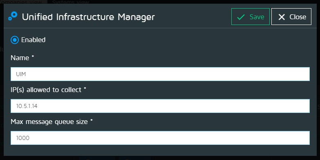Click the green checkmark icon on Save
Screen dimensions: 320x160
click(x=241, y=17)
